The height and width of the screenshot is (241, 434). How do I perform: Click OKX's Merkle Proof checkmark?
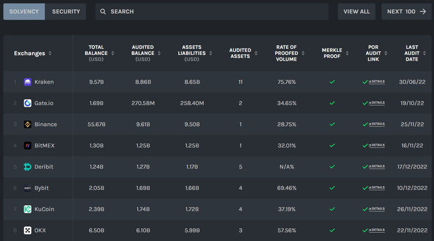tap(332, 230)
